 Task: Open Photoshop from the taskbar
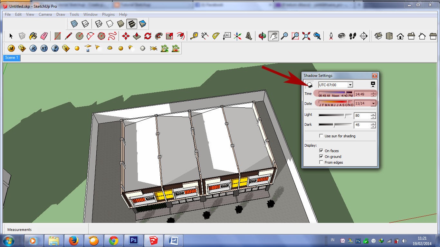click(133, 240)
